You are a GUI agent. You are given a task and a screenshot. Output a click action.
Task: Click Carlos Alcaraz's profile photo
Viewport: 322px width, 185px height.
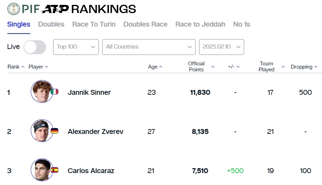[42, 170]
